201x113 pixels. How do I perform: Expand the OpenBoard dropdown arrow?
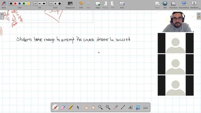point(200,8)
